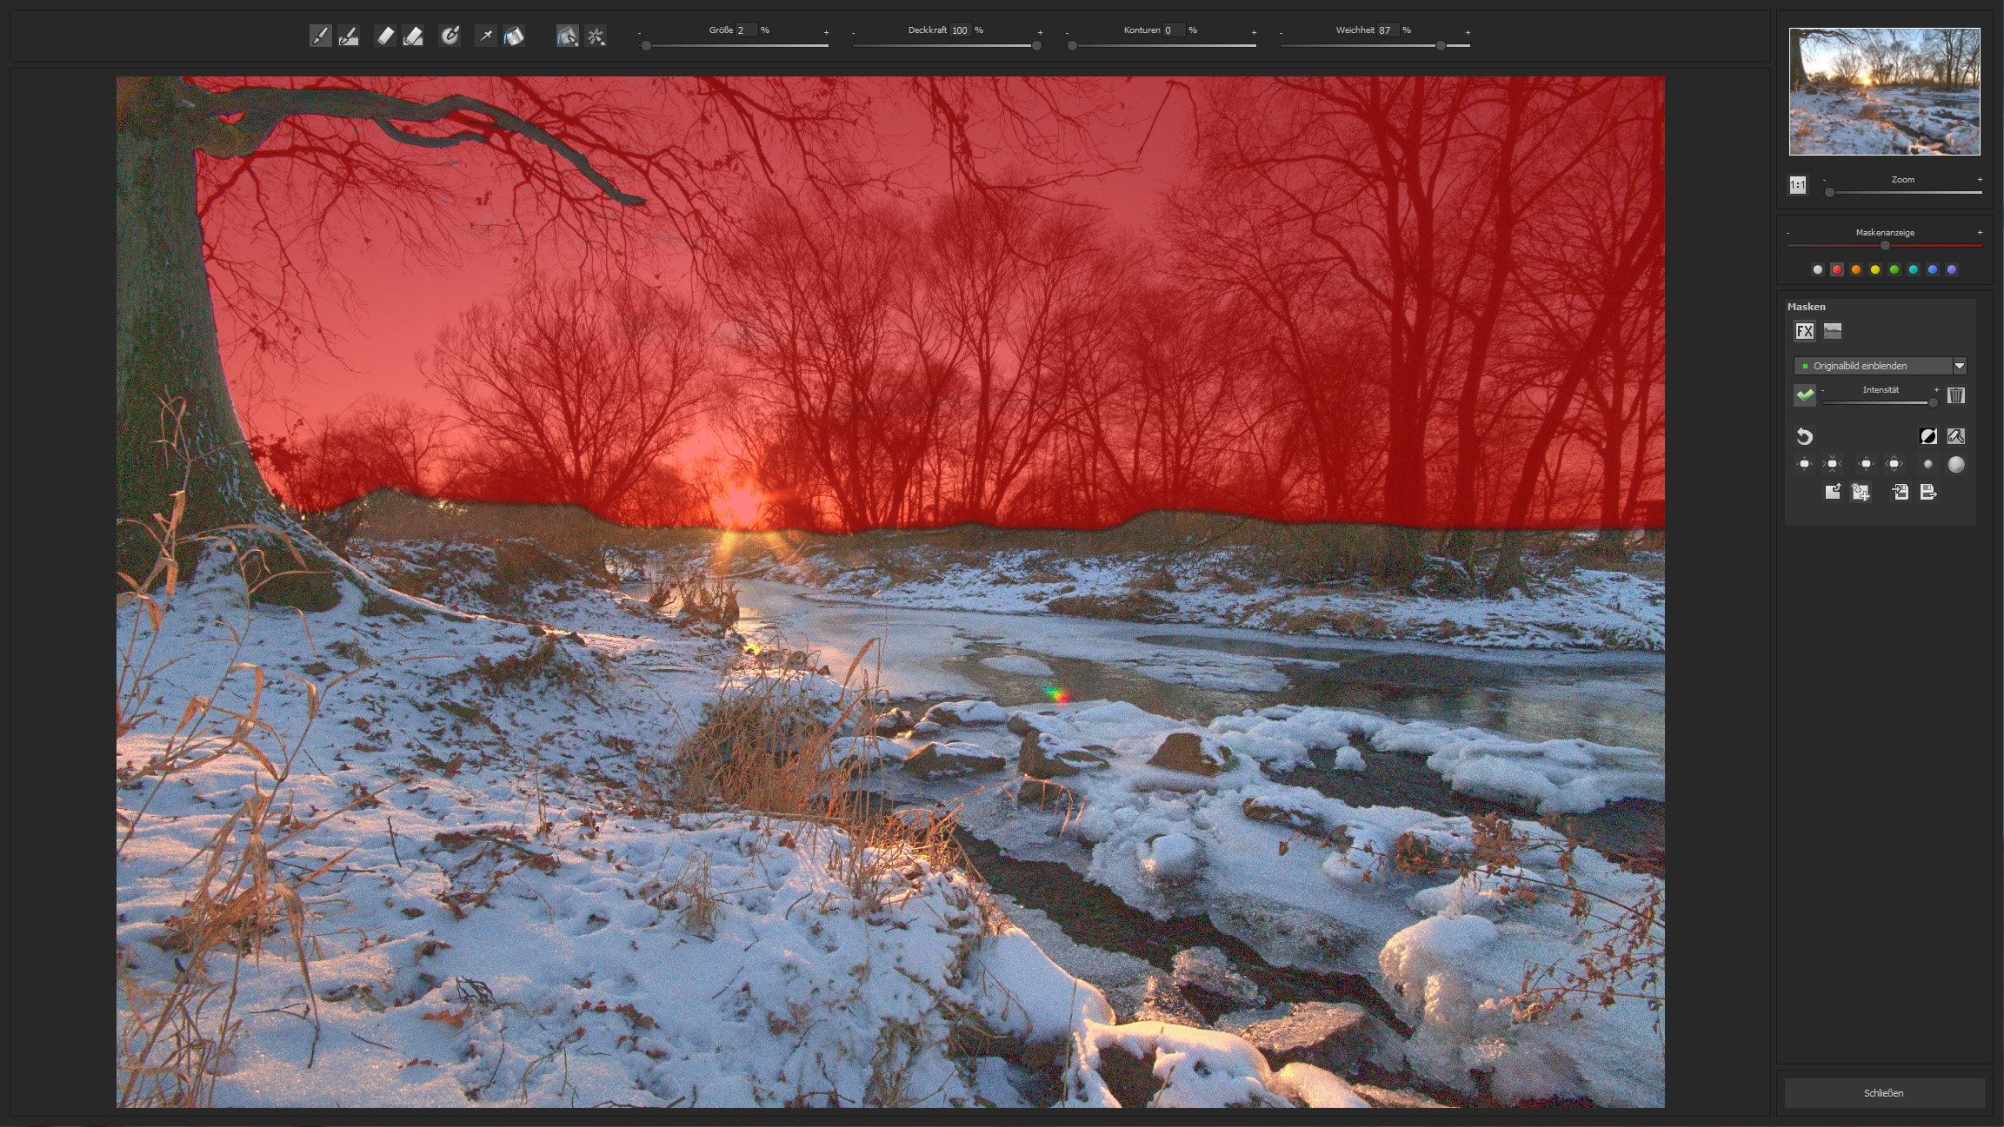Click the trash icon to delete mask
The width and height of the screenshot is (2004, 1127).
coord(1955,395)
